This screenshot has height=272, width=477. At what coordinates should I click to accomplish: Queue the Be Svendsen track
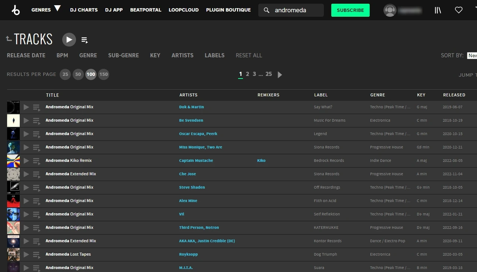click(x=37, y=121)
